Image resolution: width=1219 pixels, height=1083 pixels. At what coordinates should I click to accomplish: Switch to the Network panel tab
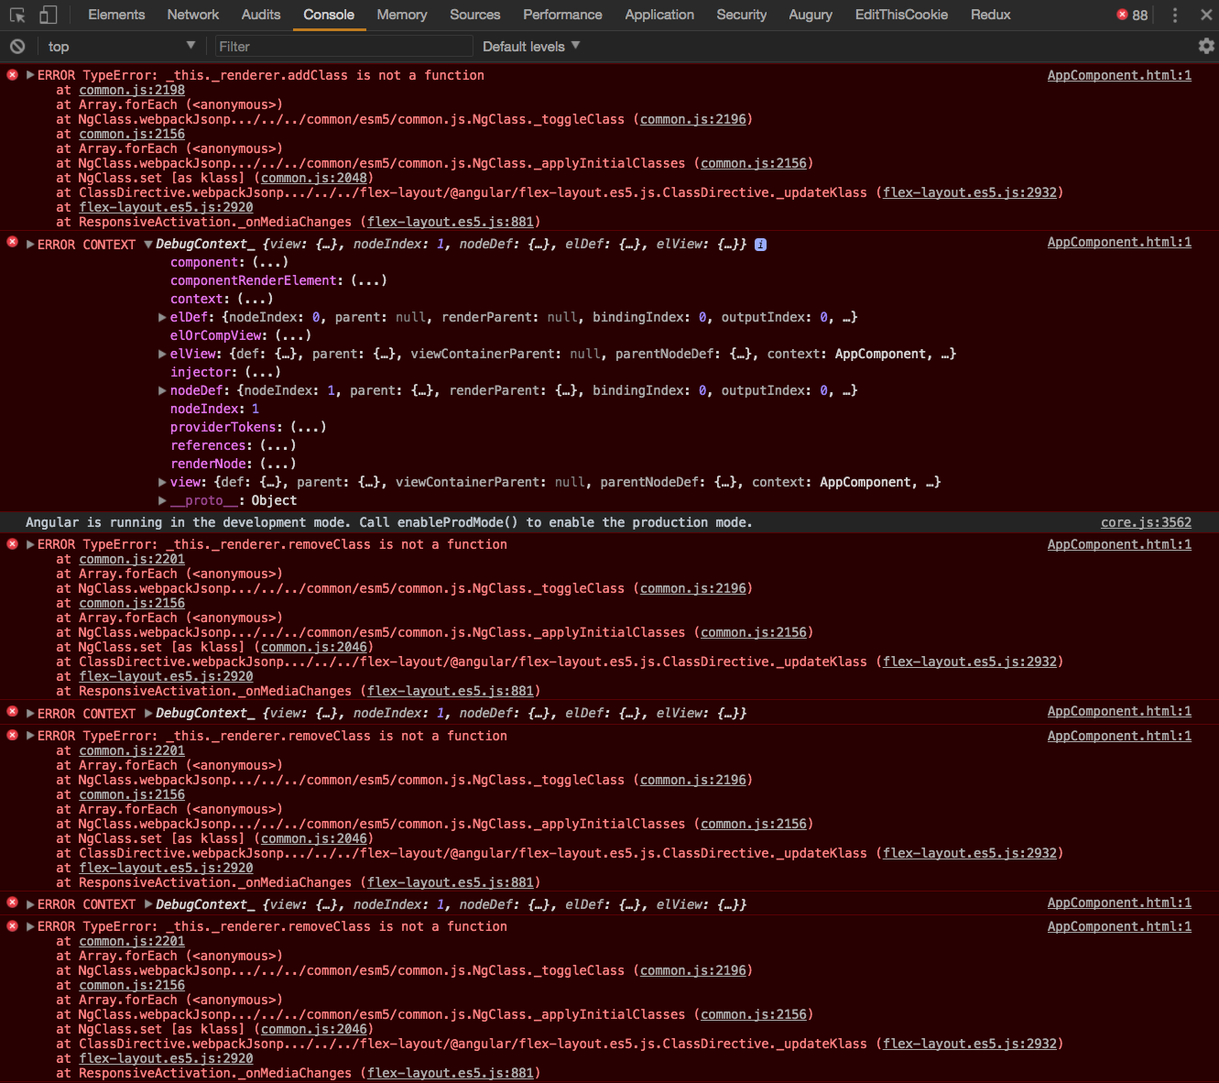point(192,15)
